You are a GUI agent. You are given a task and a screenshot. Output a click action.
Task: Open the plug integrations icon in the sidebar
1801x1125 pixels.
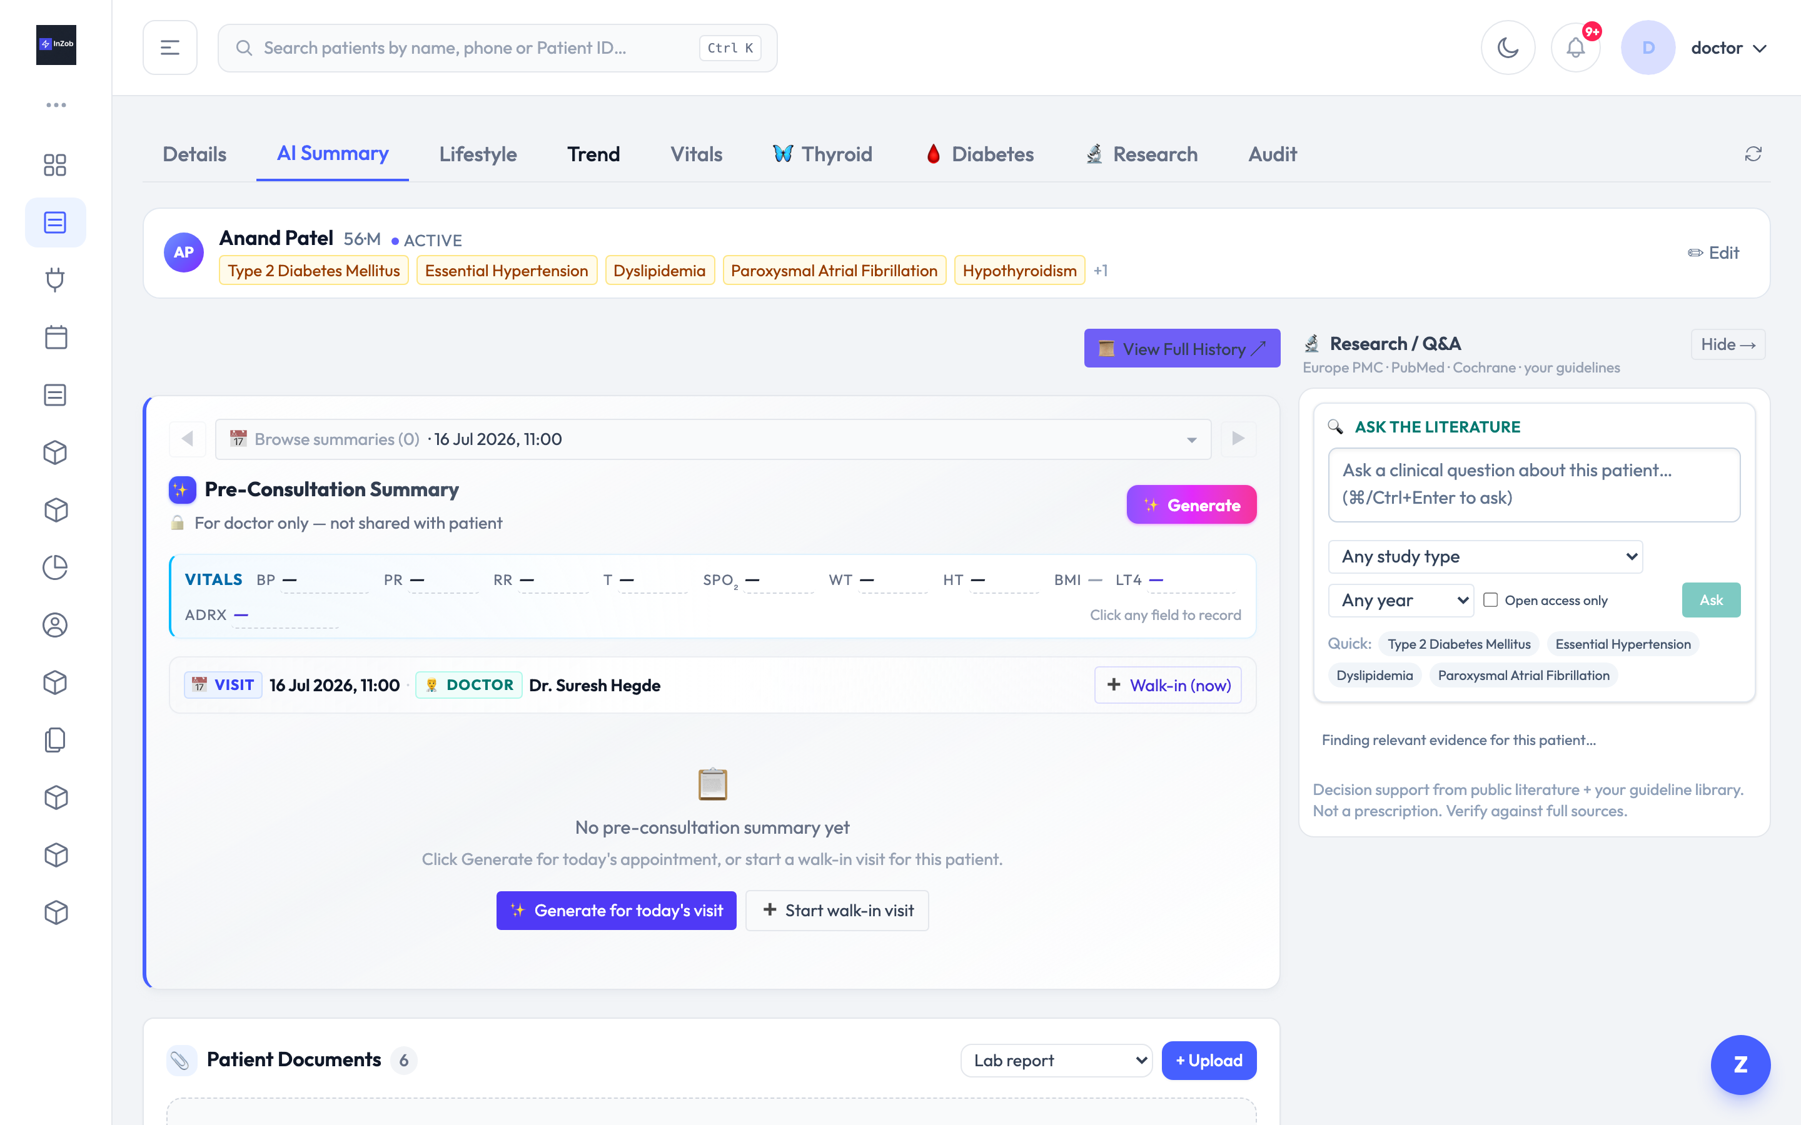(55, 280)
